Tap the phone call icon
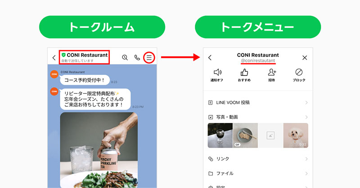Screen dimensions: 360x188 pos(137,57)
